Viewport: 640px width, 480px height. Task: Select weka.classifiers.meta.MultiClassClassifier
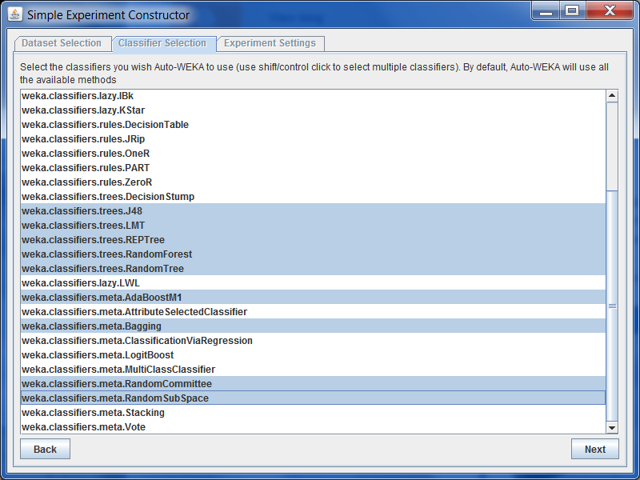coord(313,370)
